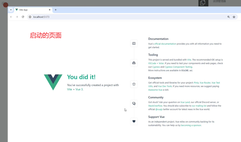The image size is (241, 142).
Task: Open the our mailing list link
Action: click(x=199, y=106)
